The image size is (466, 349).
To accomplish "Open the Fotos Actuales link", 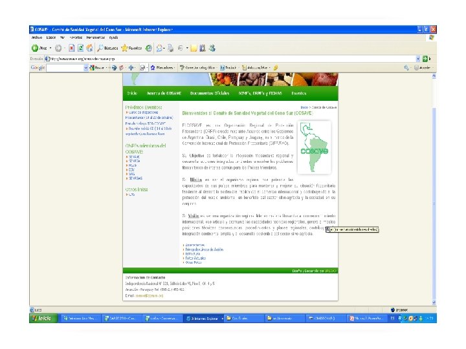I will [x=195, y=258].
